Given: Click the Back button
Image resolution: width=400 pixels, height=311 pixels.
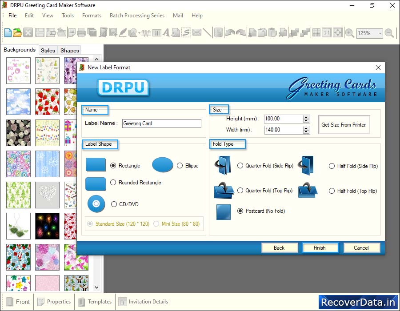Looking at the screenshot, I should (280, 248).
